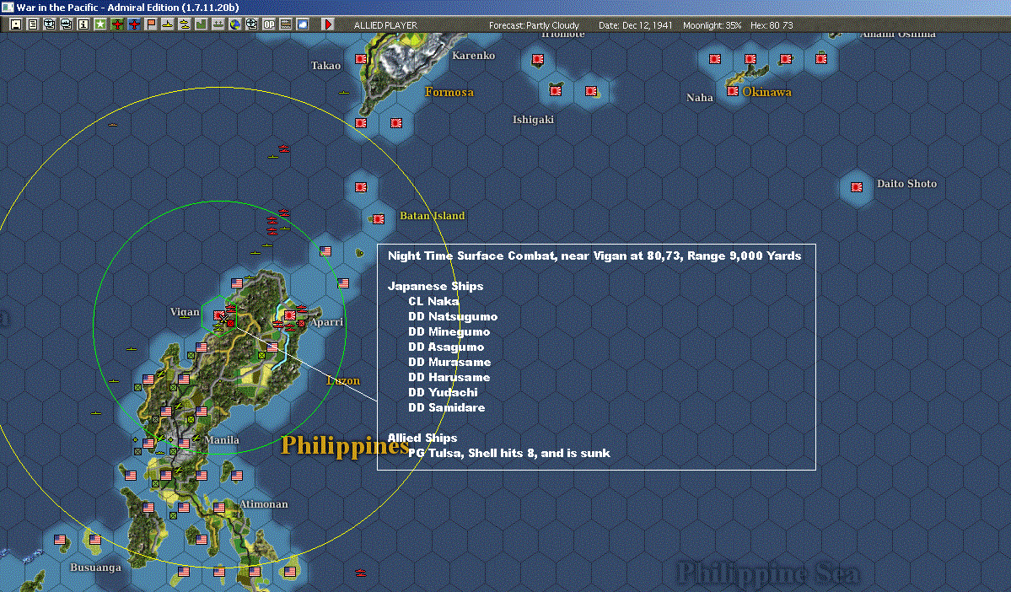Click the Night Time Surface Combat heading

click(x=594, y=256)
